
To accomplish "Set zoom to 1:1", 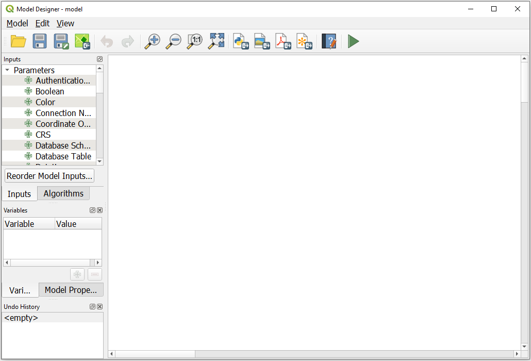I will pyautogui.click(x=195, y=41).
